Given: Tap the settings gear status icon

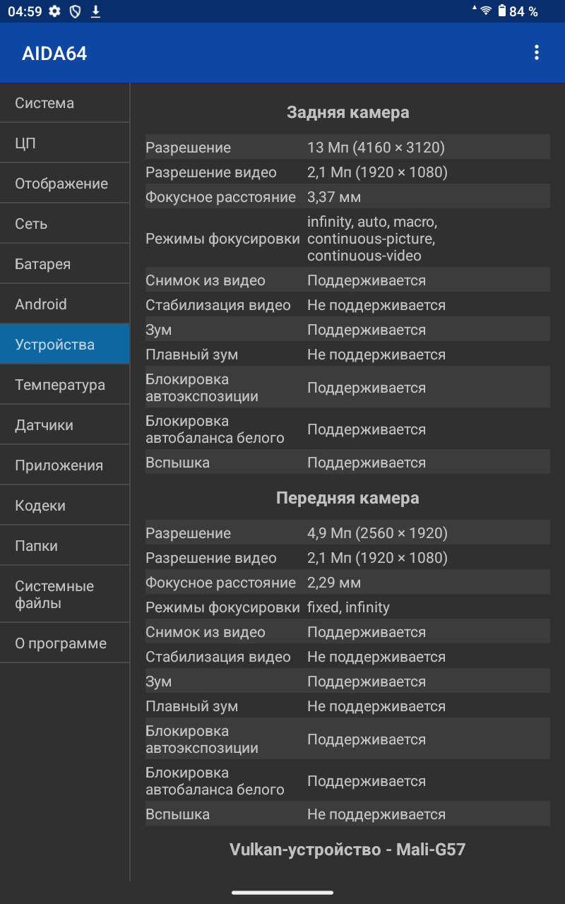Looking at the screenshot, I should click(x=54, y=11).
